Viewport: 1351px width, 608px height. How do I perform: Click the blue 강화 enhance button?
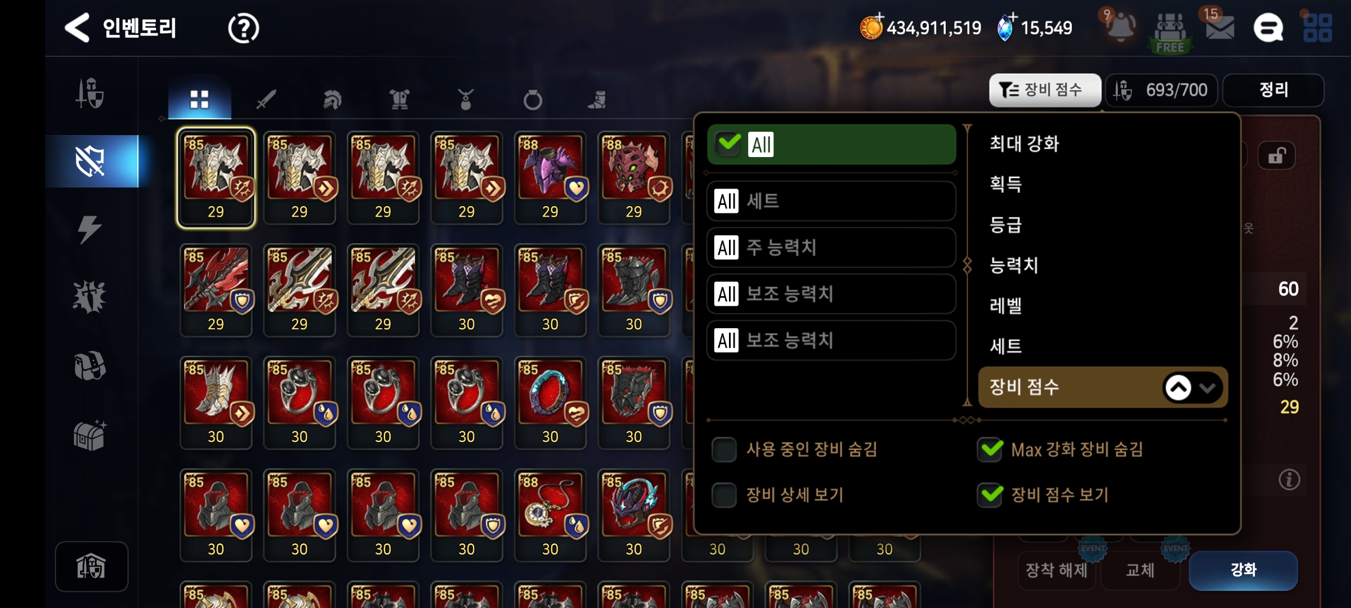(1243, 570)
